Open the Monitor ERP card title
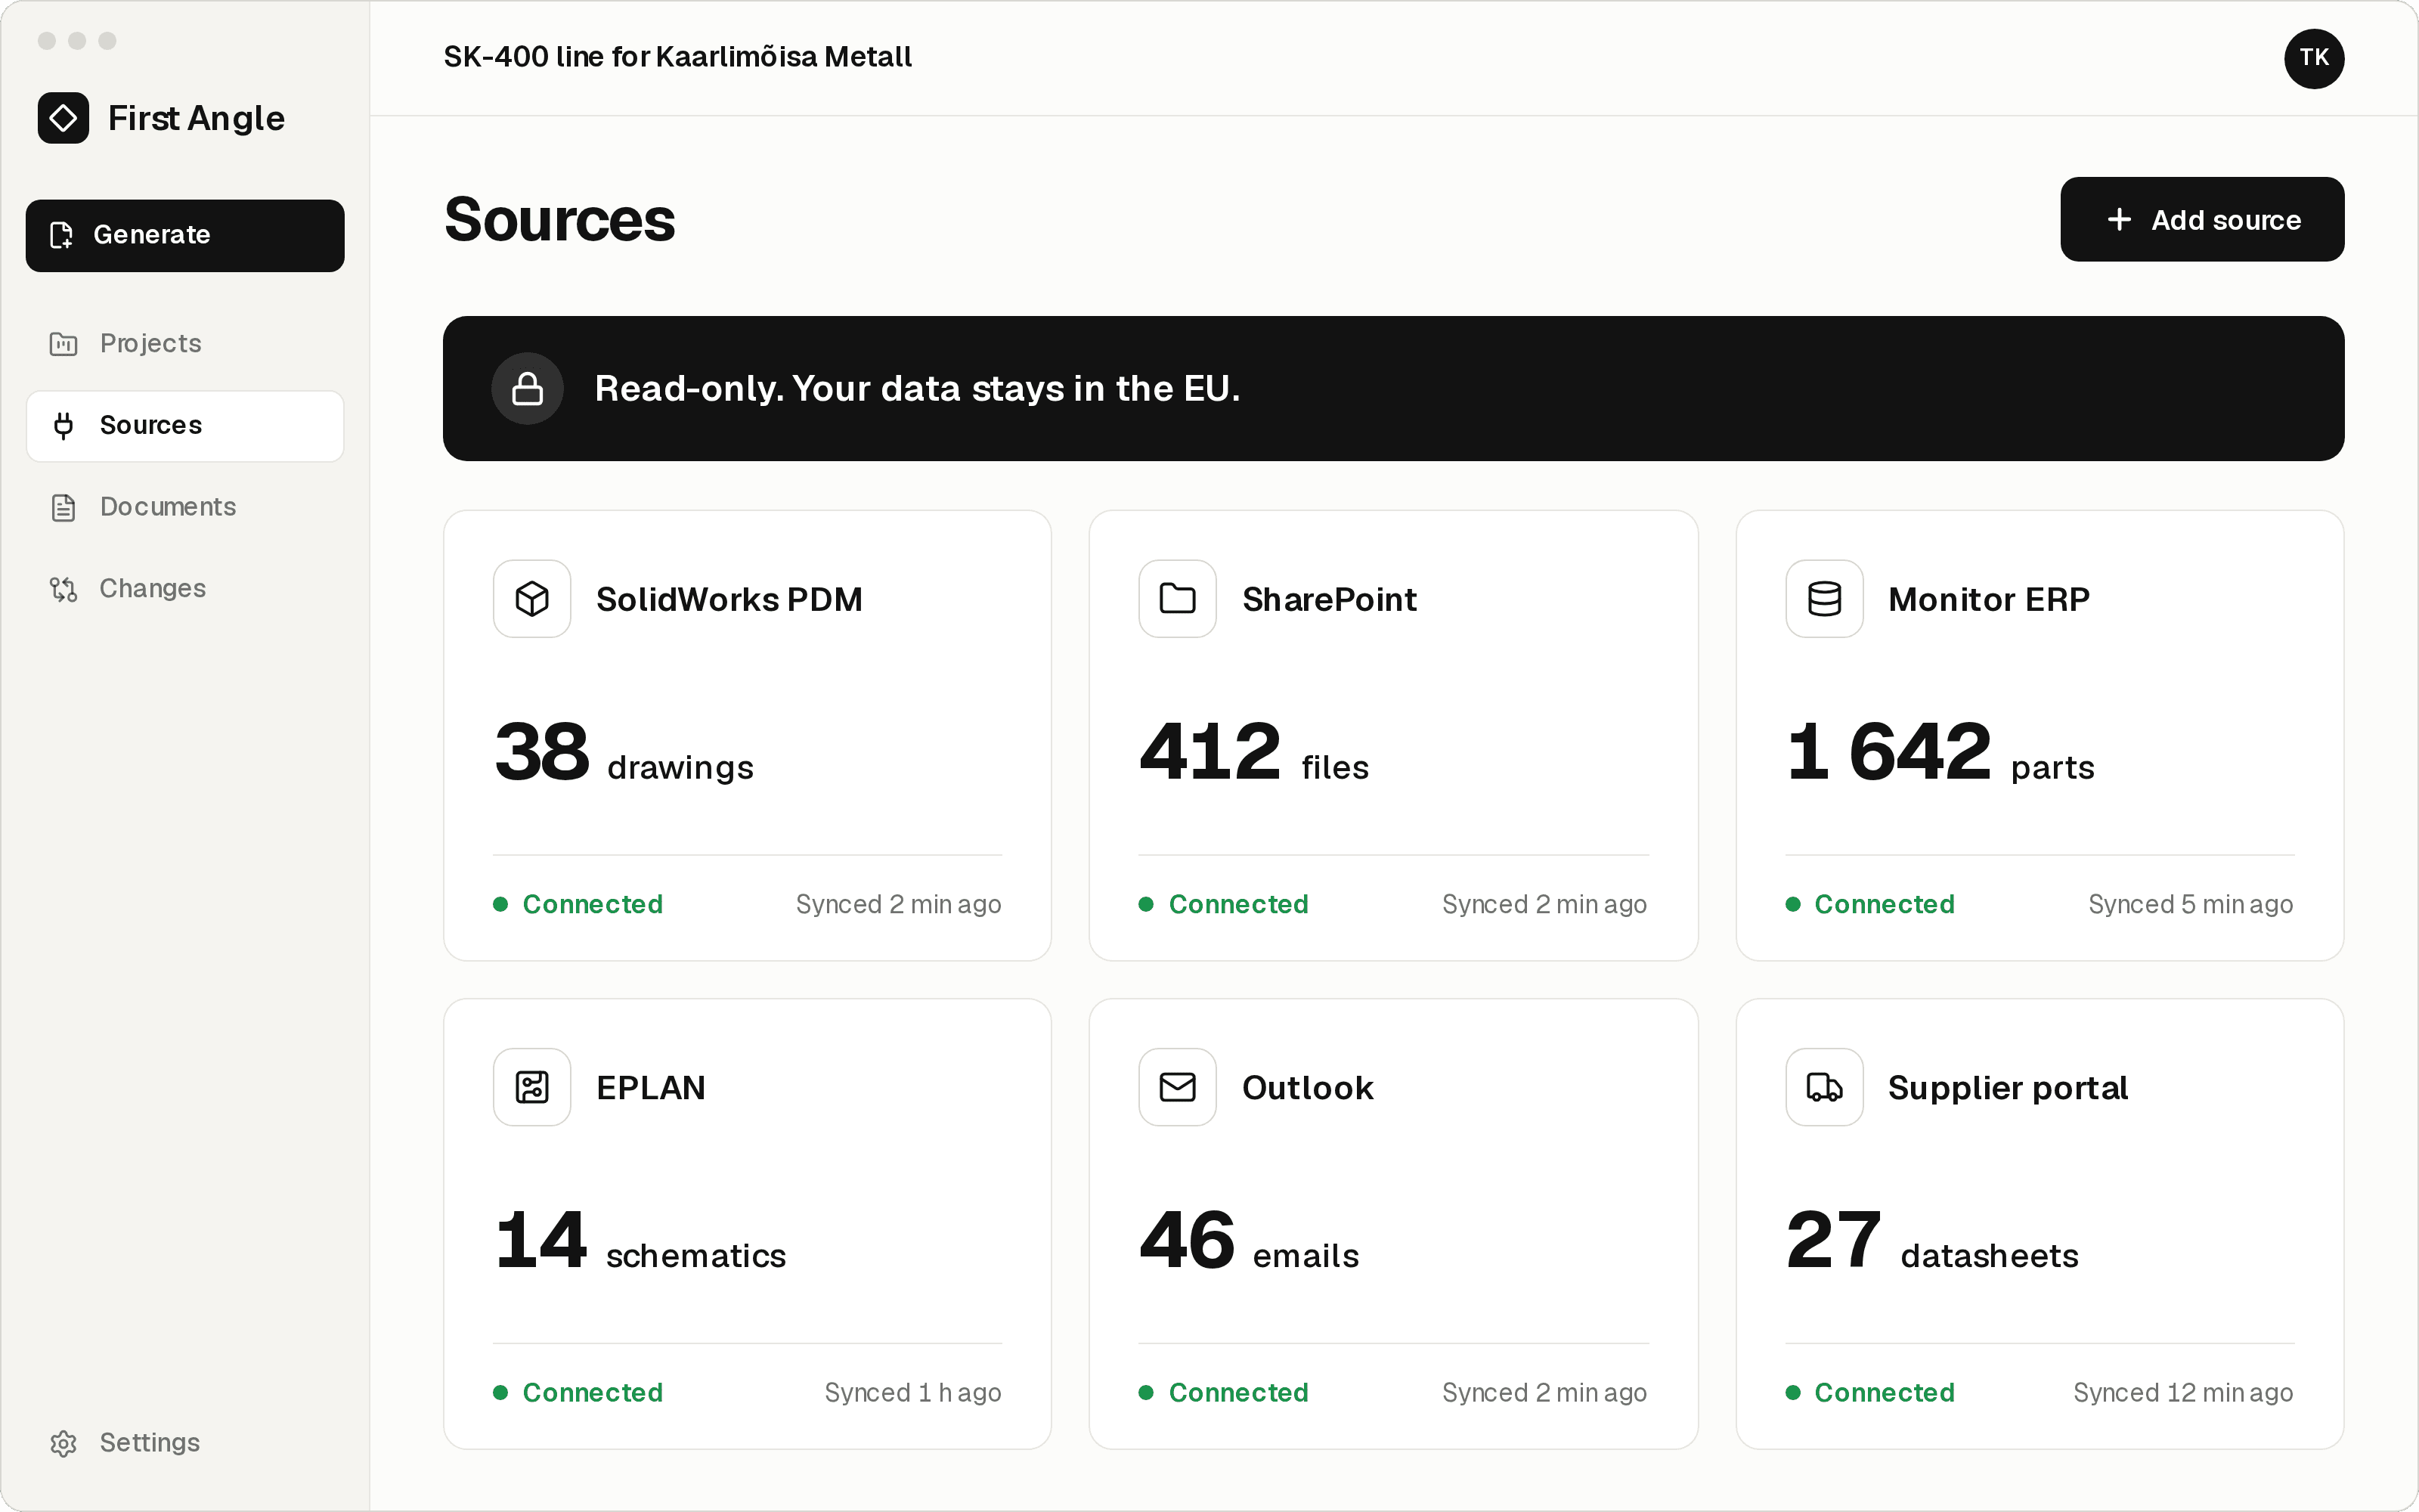This screenshot has width=2419, height=1512. tap(1989, 599)
